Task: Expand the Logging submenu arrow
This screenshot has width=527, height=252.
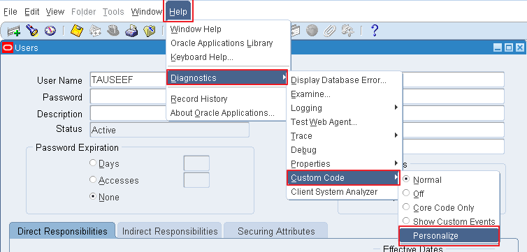Action: [x=396, y=108]
